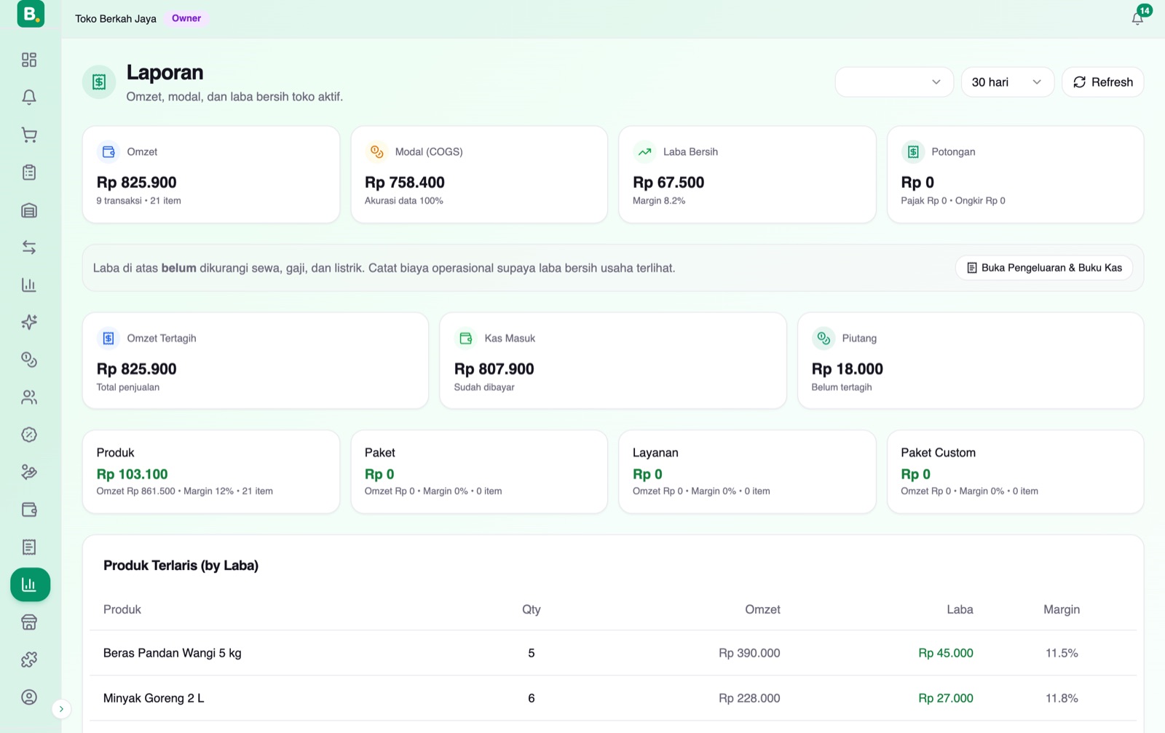Open the wallet sidebar icon
The image size is (1165, 733).
[29, 510]
